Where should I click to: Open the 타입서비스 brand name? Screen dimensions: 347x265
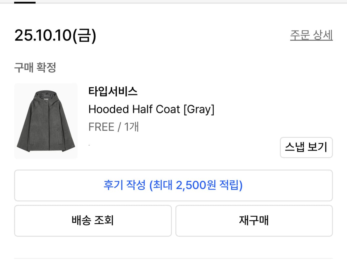[113, 91]
